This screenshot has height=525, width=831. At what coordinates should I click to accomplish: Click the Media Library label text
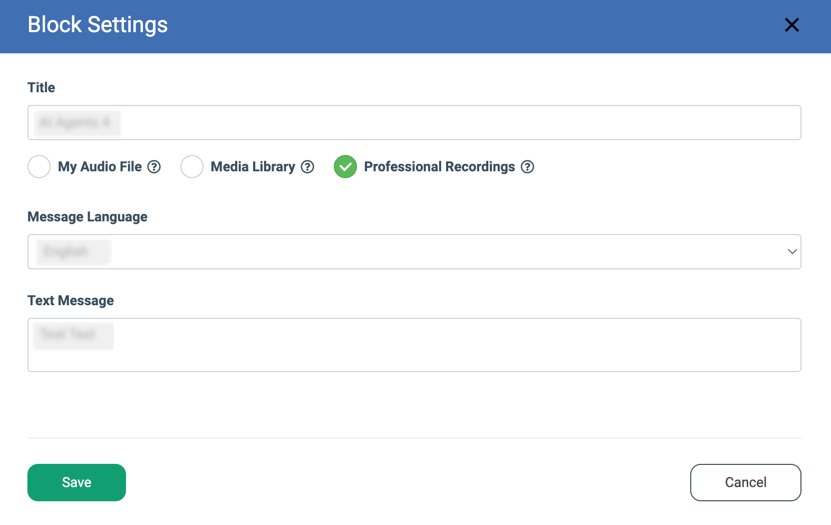pos(253,167)
